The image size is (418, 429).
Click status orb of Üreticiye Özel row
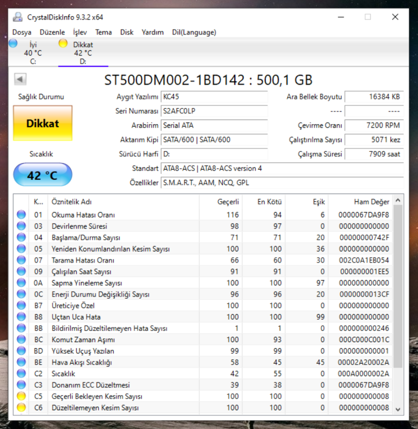(21, 305)
